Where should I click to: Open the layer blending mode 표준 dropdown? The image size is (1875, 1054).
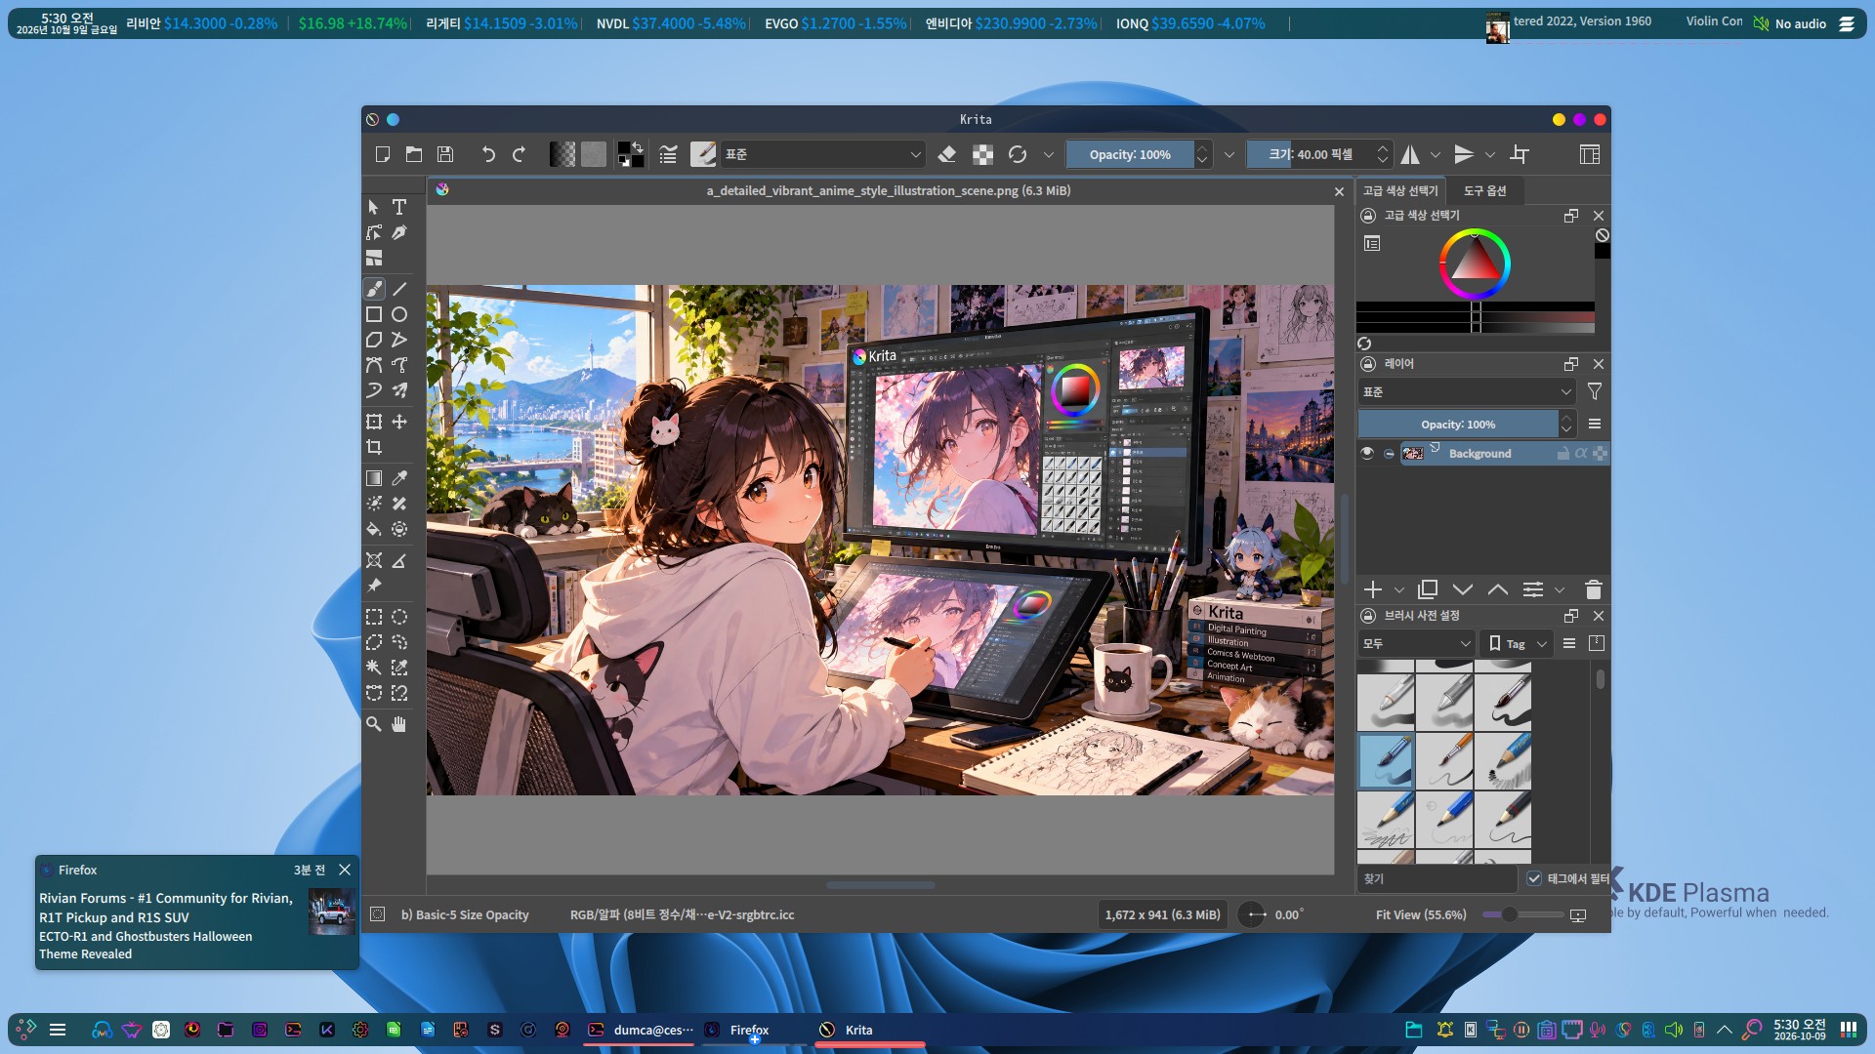1467,391
